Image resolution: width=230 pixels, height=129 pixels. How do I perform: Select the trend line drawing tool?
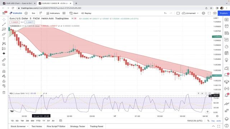tap(4, 24)
